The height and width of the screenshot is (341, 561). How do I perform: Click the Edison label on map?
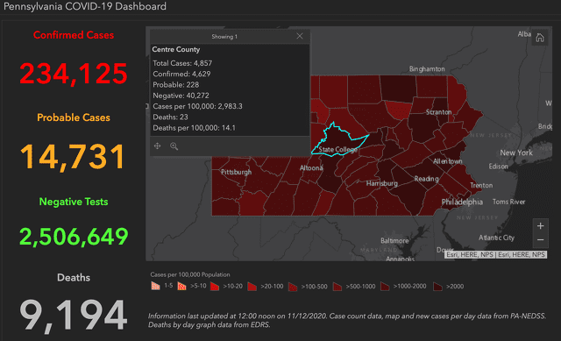[498, 167]
